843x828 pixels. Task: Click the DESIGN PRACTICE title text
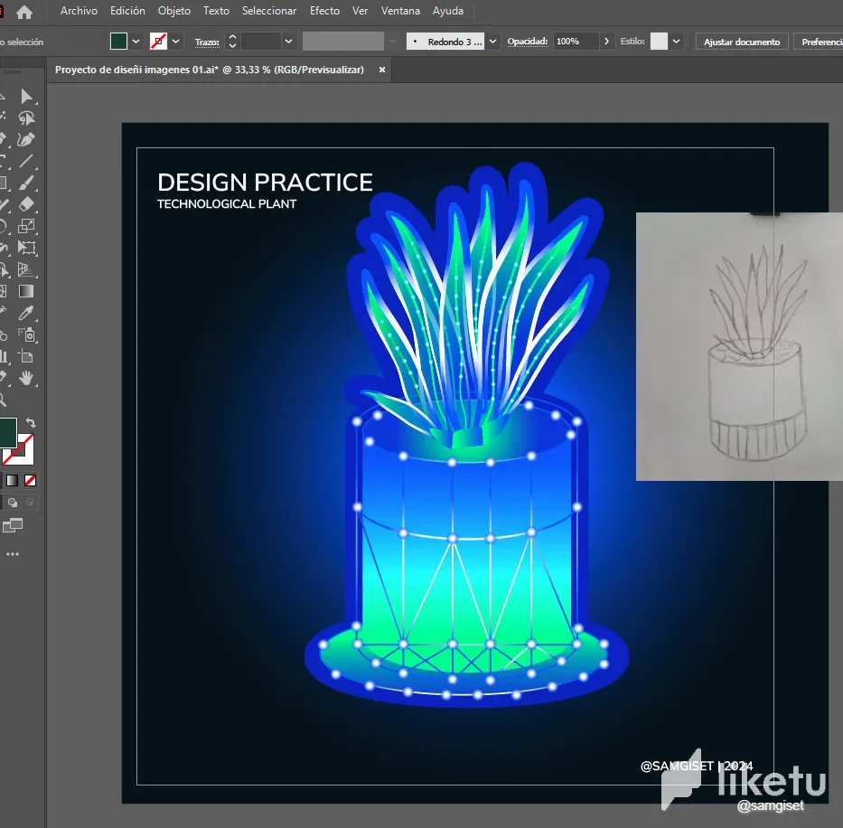(265, 183)
